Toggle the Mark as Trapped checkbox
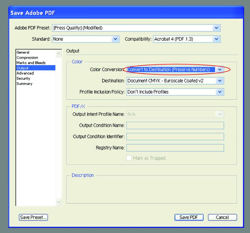The height and width of the screenshot is (233, 250). 129,158
